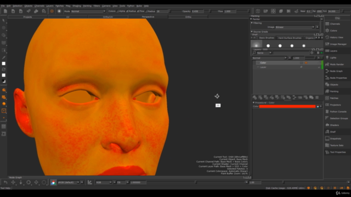Click the New project icon in toolbar

(x=5, y=11)
